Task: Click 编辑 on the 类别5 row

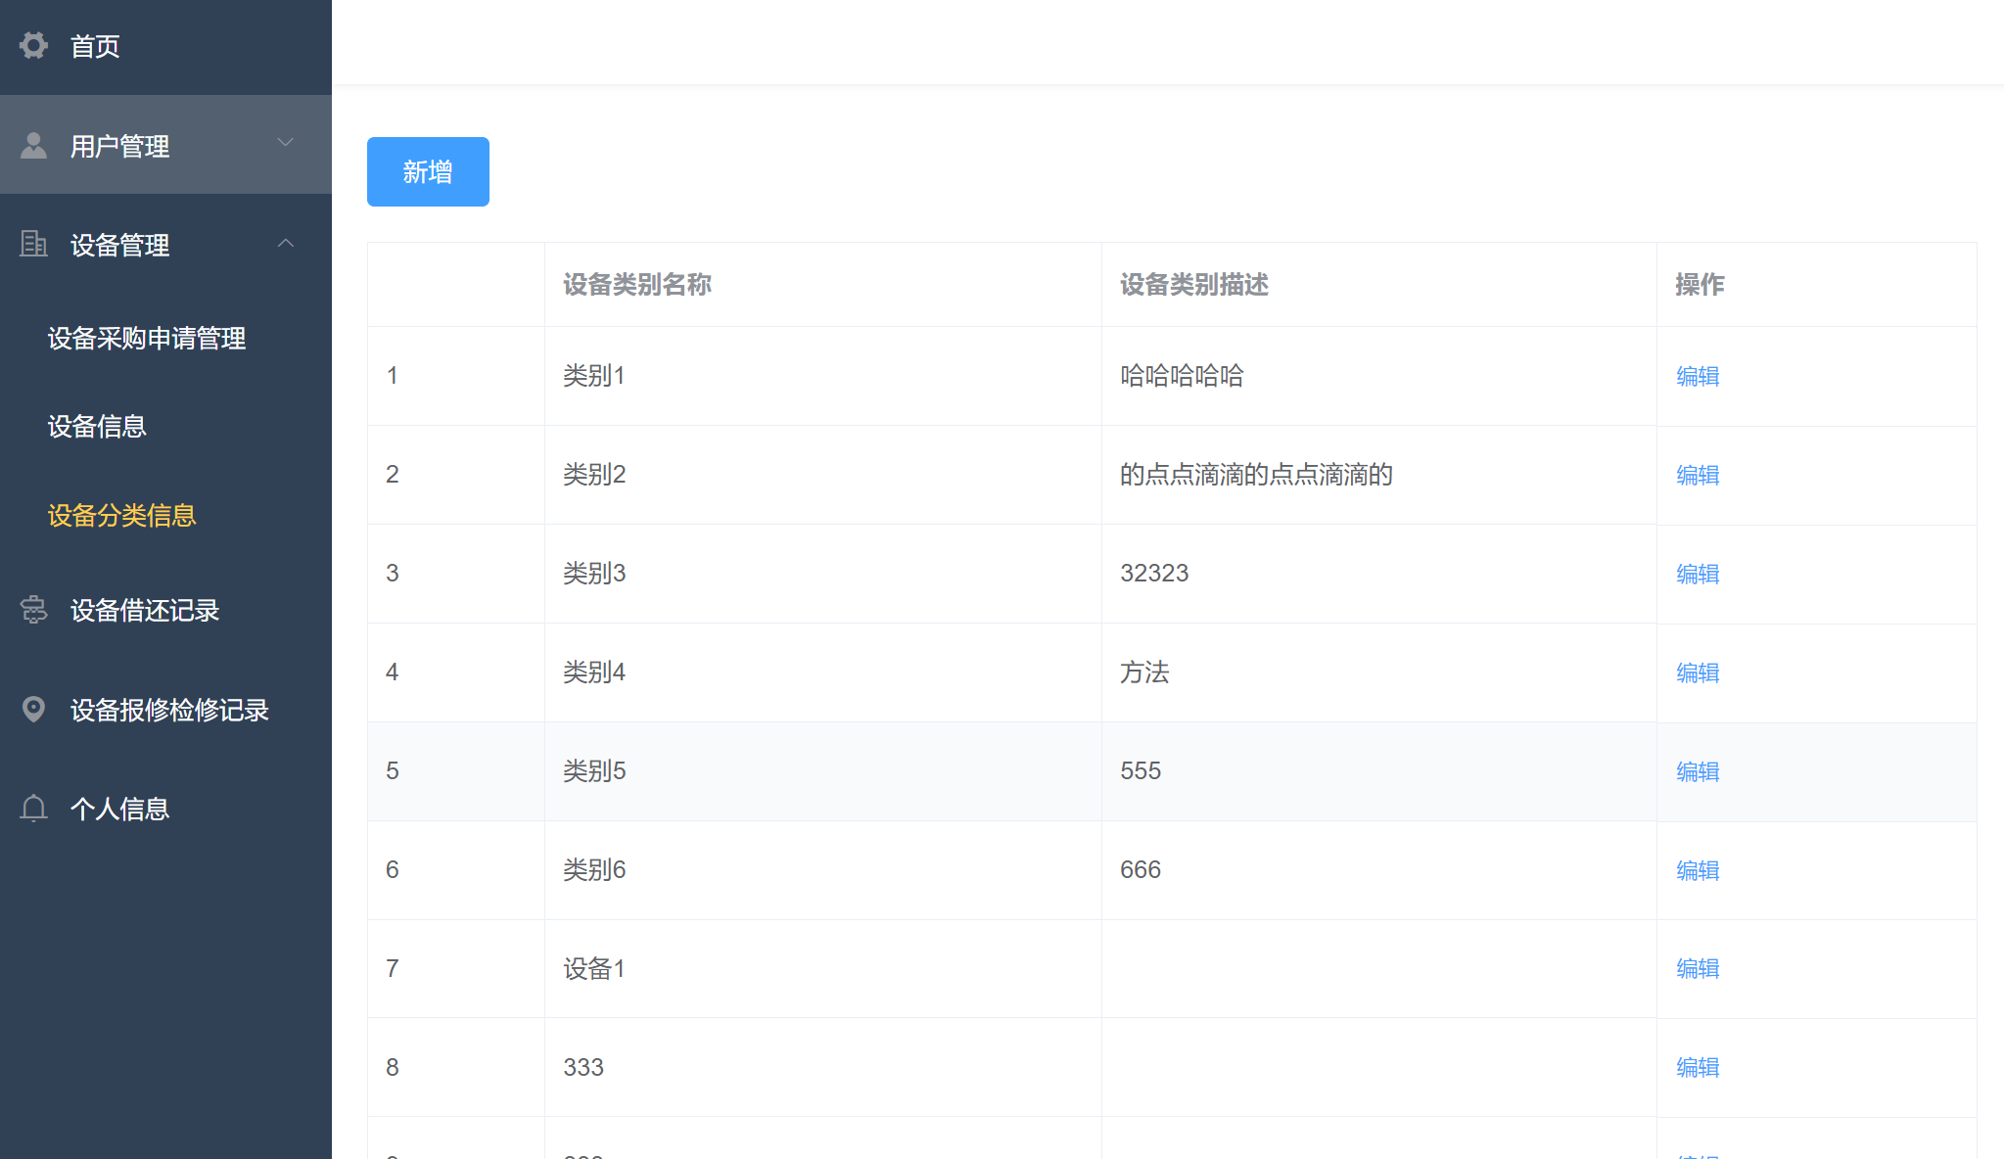Action: pos(1697,771)
